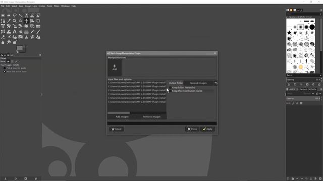Click the layer Opacity slider
The image size is (323, 181).
pyautogui.click(x=303, y=99)
